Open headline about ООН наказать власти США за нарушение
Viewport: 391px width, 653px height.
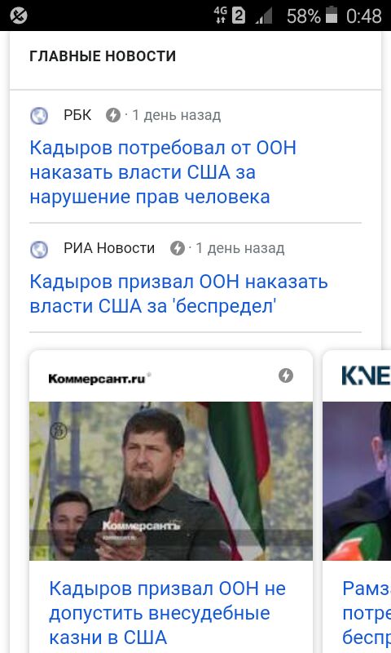click(x=163, y=172)
